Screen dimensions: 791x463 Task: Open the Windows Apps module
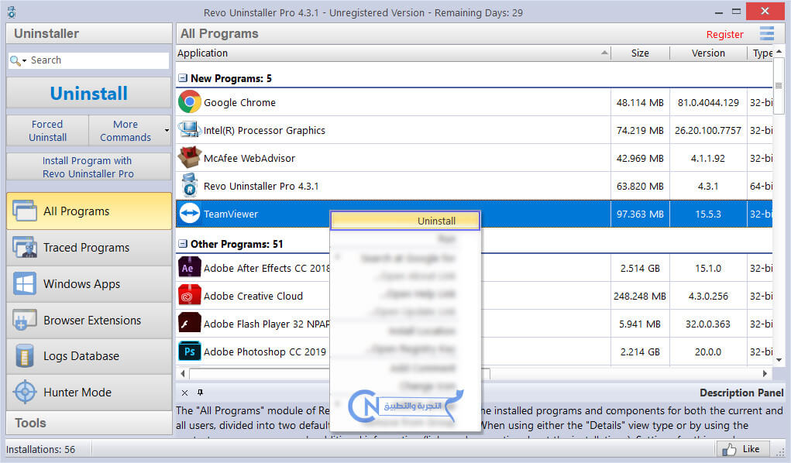tap(89, 283)
